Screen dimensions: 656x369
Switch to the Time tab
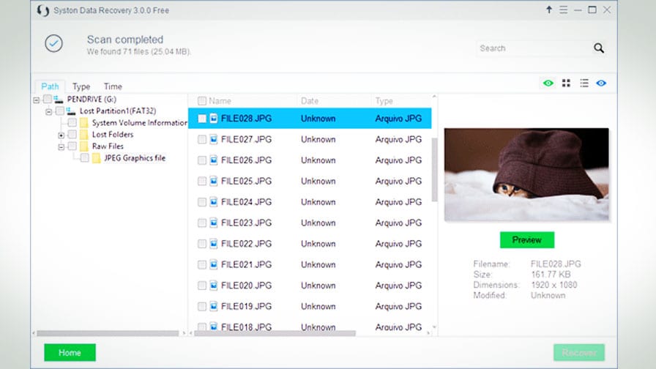(113, 86)
